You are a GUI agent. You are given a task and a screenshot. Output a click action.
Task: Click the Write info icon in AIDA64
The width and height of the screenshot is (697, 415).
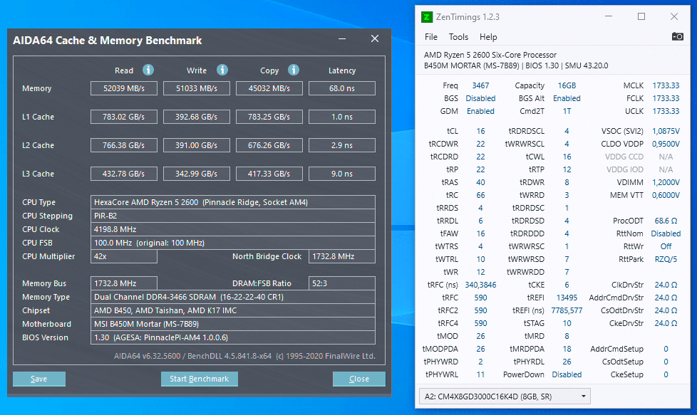point(222,70)
